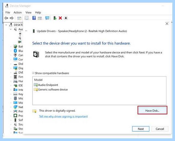Toggle Show compatible hardware checkbox
The image size is (175, 141).
33,73
